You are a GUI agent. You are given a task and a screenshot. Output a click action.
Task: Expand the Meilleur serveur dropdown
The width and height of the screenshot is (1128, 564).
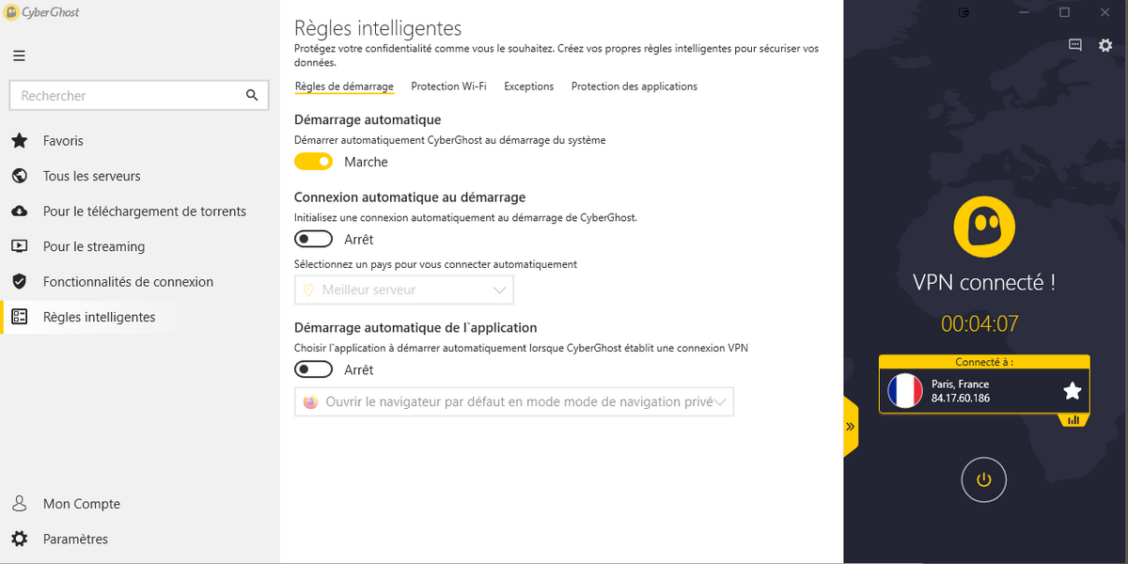(x=404, y=290)
